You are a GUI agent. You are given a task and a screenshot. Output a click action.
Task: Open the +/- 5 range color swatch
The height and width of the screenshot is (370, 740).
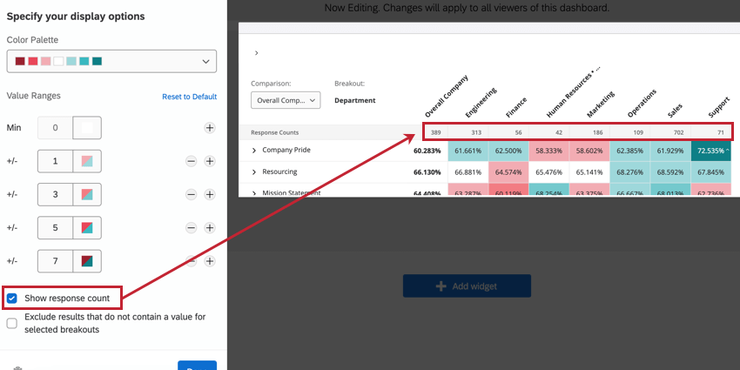(x=87, y=228)
